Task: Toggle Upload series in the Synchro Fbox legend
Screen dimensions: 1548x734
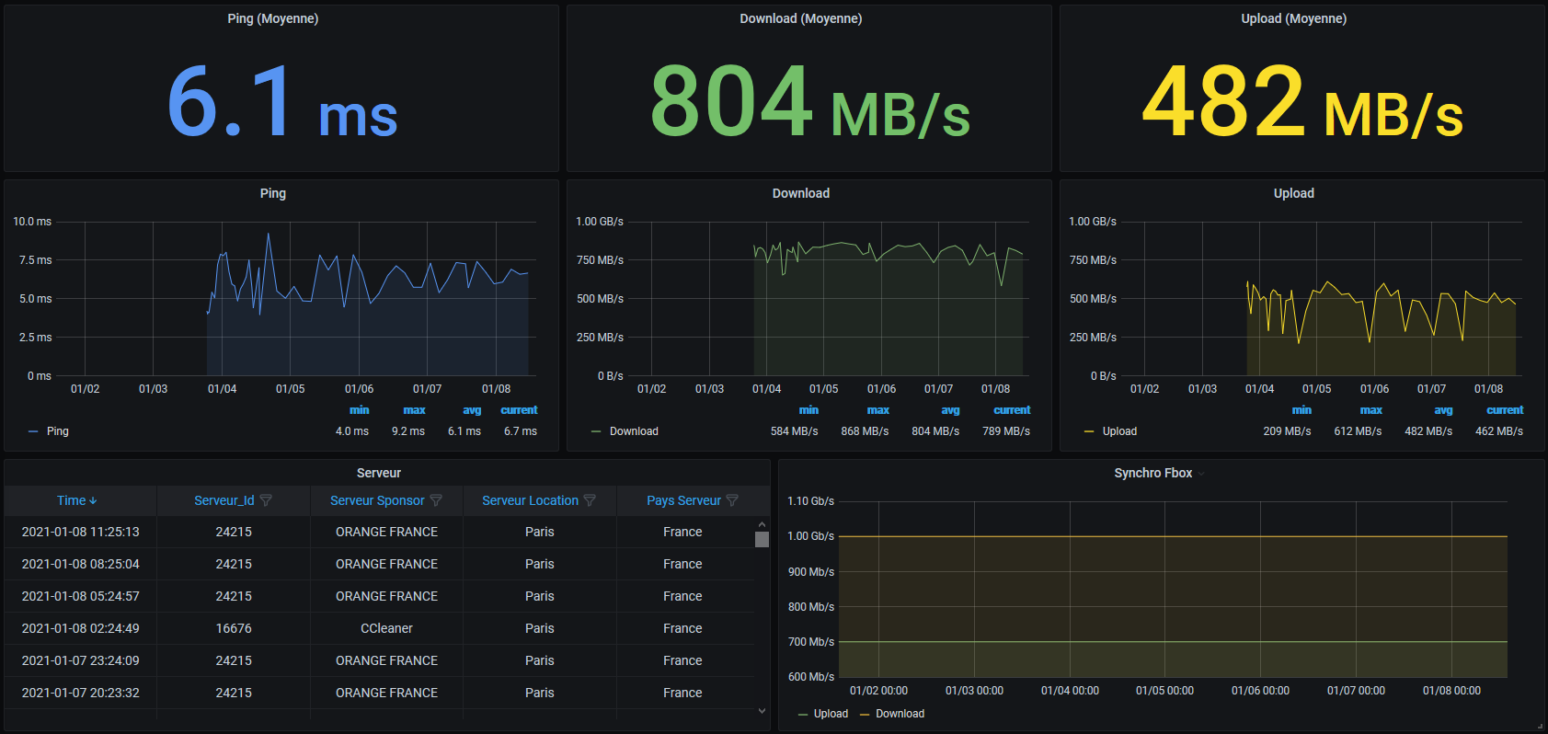Action: (x=830, y=714)
